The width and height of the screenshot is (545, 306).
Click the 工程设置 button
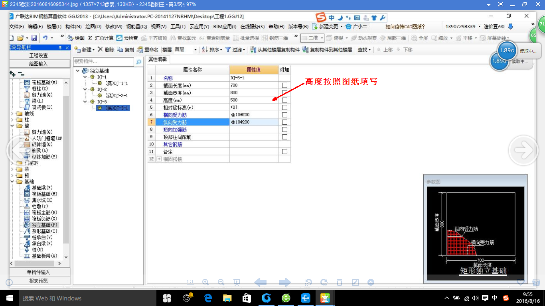point(39,55)
